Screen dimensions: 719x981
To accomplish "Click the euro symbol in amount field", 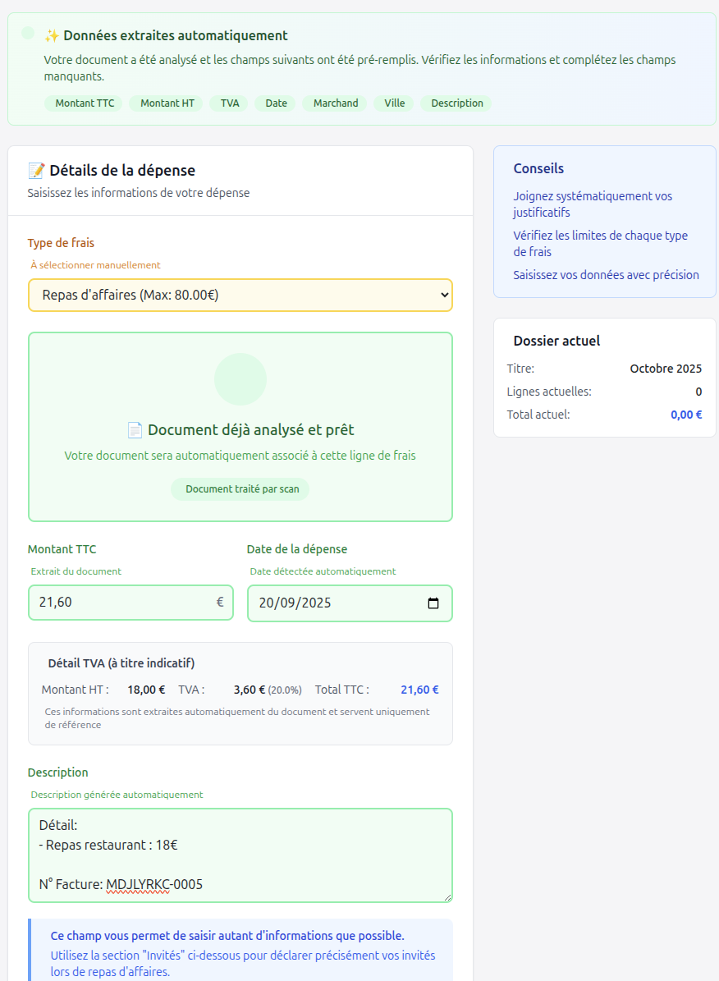I will (220, 602).
